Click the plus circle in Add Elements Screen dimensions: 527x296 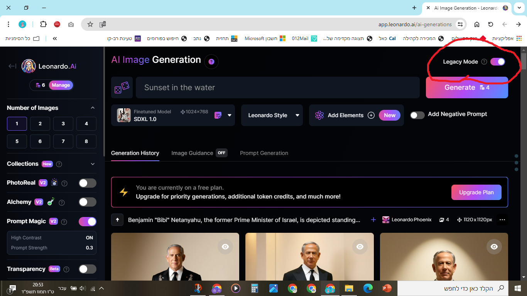click(371, 115)
